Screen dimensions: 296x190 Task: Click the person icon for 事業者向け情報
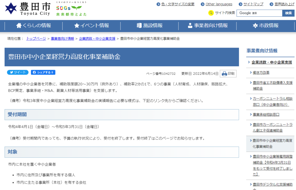tap(190, 26)
